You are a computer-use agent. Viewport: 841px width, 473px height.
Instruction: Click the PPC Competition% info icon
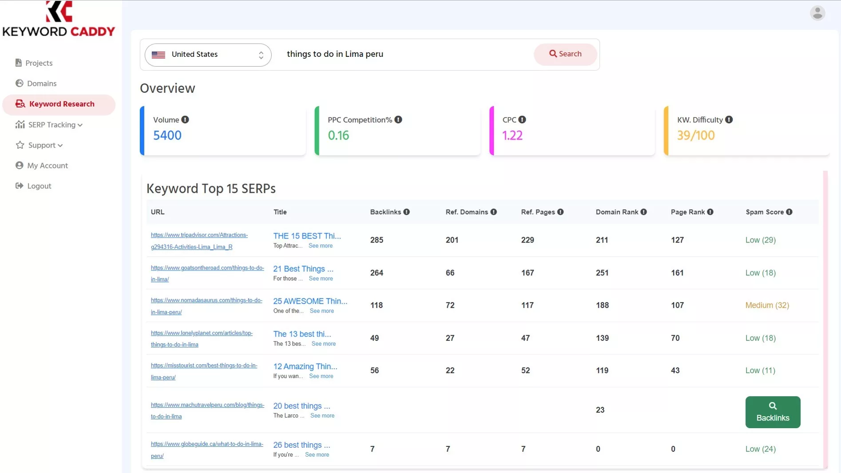pyautogui.click(x=398, y=120)
